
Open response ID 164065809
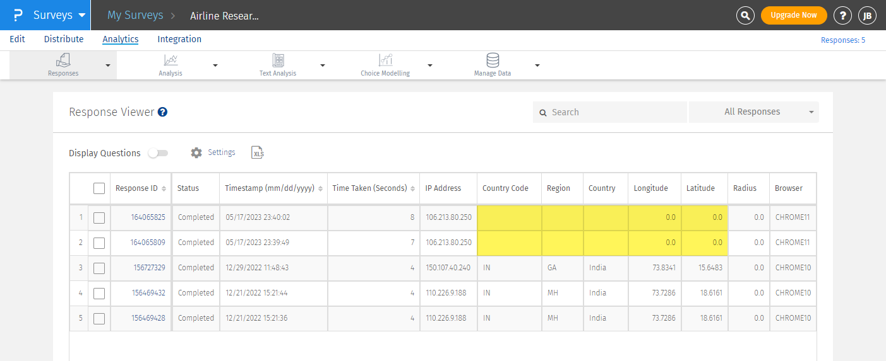148,243
